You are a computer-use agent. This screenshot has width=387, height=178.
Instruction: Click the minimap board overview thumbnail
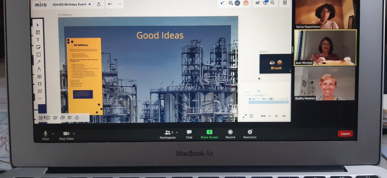263,97
